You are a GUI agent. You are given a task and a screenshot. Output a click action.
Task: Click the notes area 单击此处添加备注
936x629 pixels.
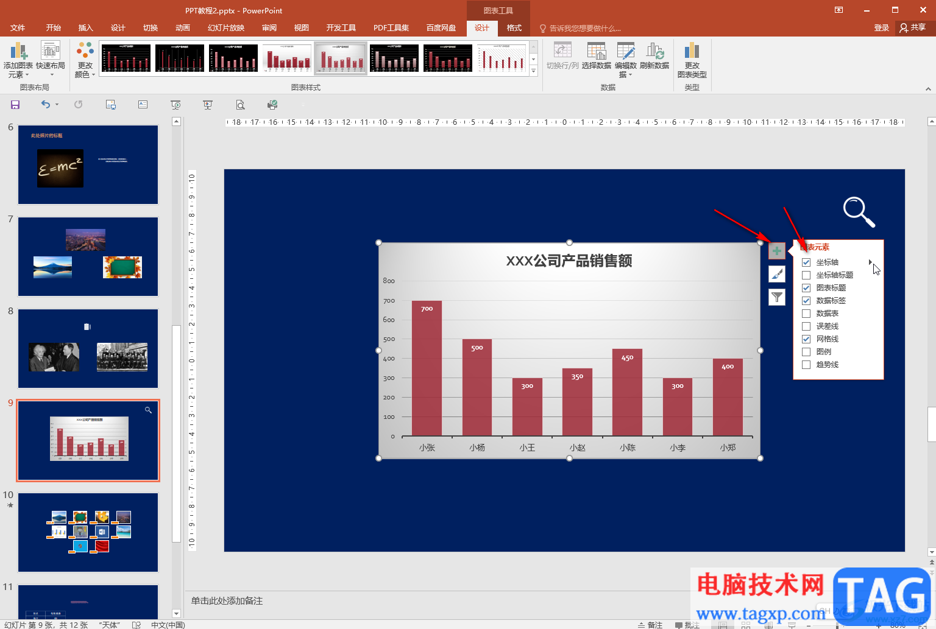[x=227, y=601]
